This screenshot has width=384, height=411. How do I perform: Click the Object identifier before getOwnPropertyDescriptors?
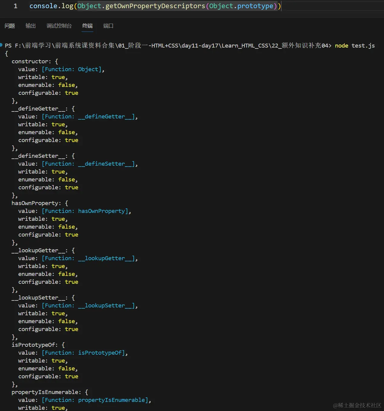pyautogui.click(x=89, y=6)
